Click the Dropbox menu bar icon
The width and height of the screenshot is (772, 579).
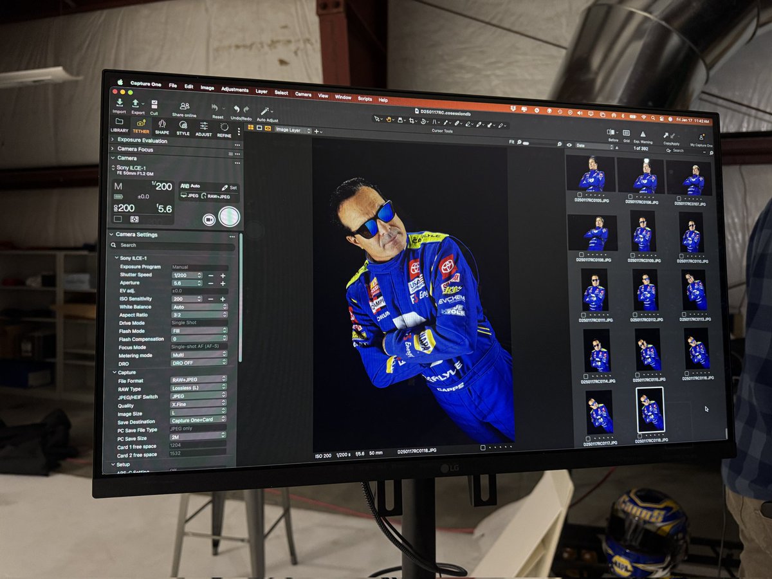(x=513, y=109)
